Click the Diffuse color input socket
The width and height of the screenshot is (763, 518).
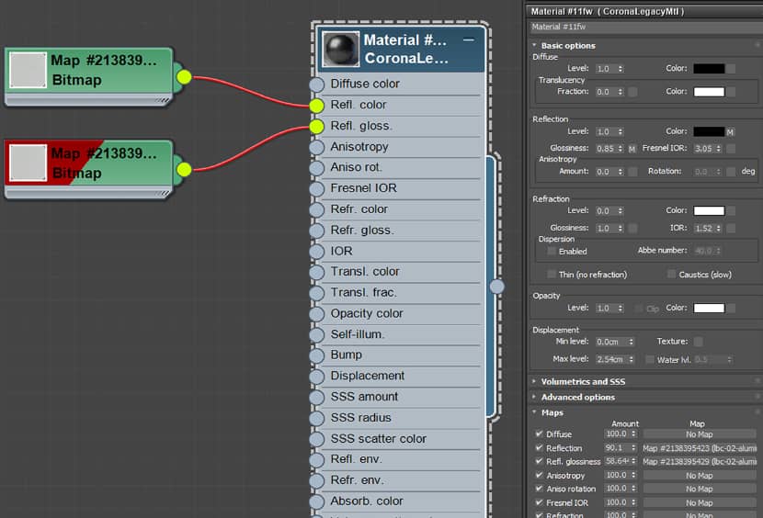point(317,84)
